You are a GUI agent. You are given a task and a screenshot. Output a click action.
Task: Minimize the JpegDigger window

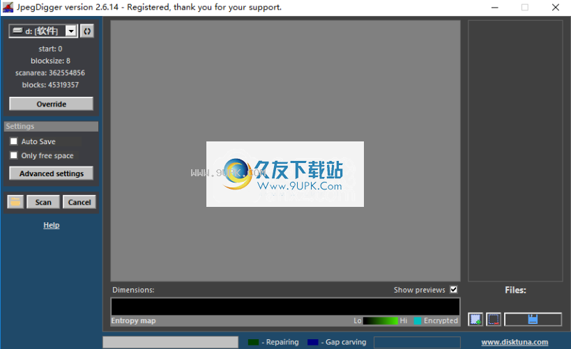point(494,7)
